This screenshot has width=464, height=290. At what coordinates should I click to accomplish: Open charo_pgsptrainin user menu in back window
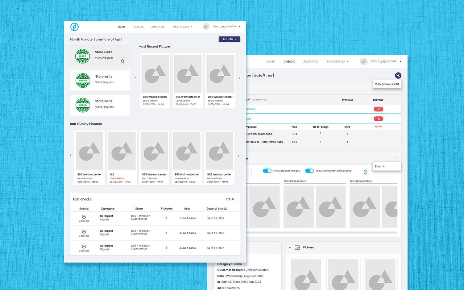point(386,62)
